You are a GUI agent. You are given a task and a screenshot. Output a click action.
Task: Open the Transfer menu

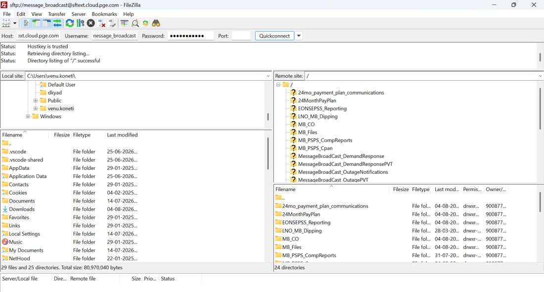tap(56, 14)
